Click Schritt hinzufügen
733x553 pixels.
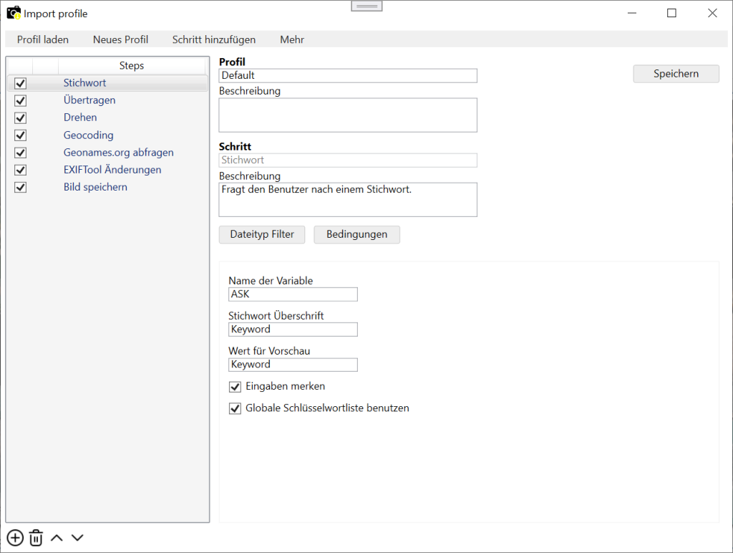click(x=215, y=39)
